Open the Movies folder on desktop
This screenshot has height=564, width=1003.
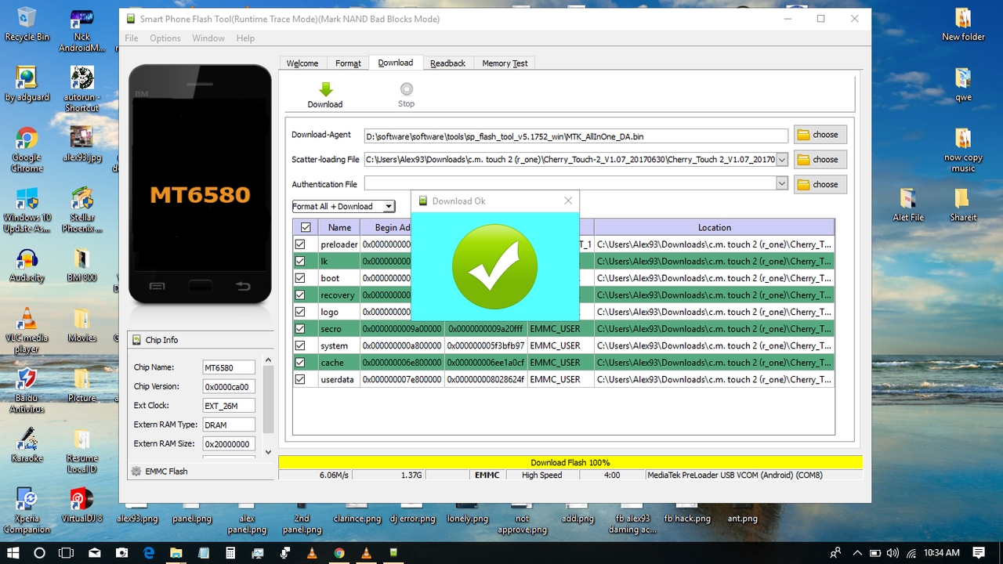(x=81, y=325)
